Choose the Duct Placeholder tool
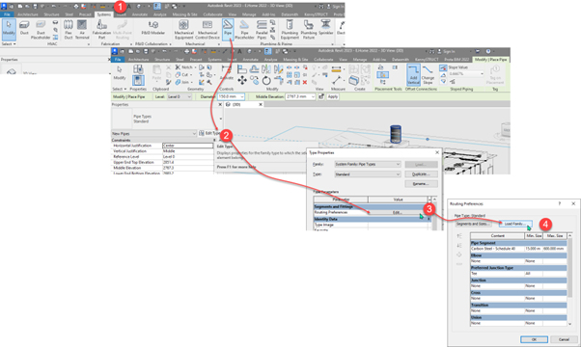 [x=41, y=30]
